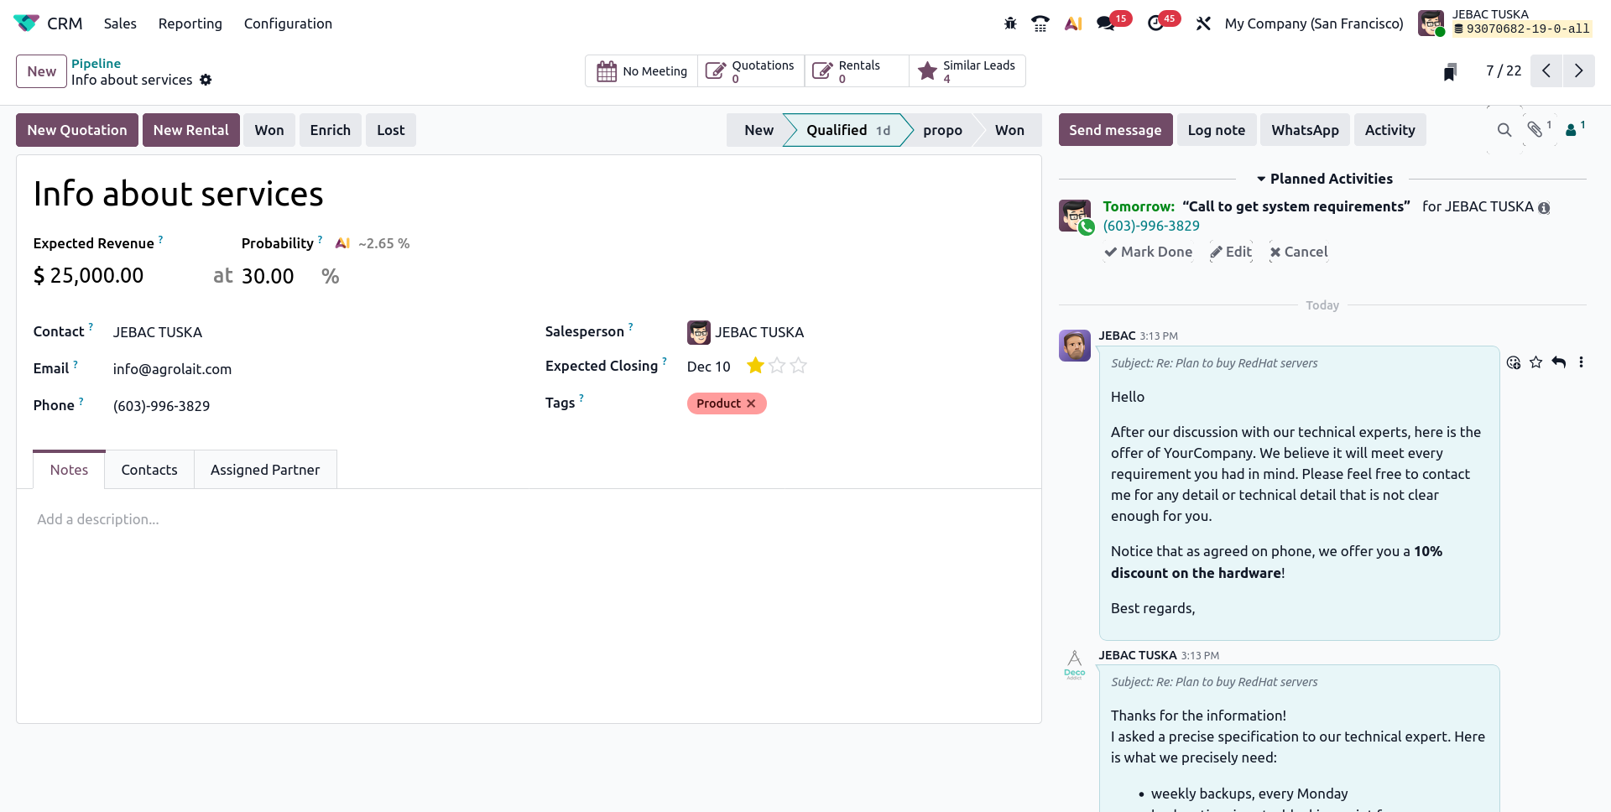Move the lead to the propo stage

coord(942,130)
